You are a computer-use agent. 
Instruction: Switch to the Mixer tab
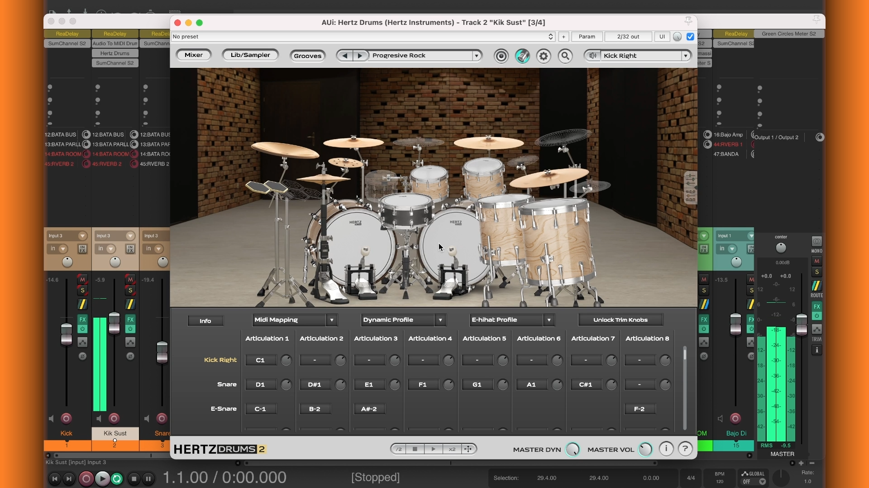[194, 55]
